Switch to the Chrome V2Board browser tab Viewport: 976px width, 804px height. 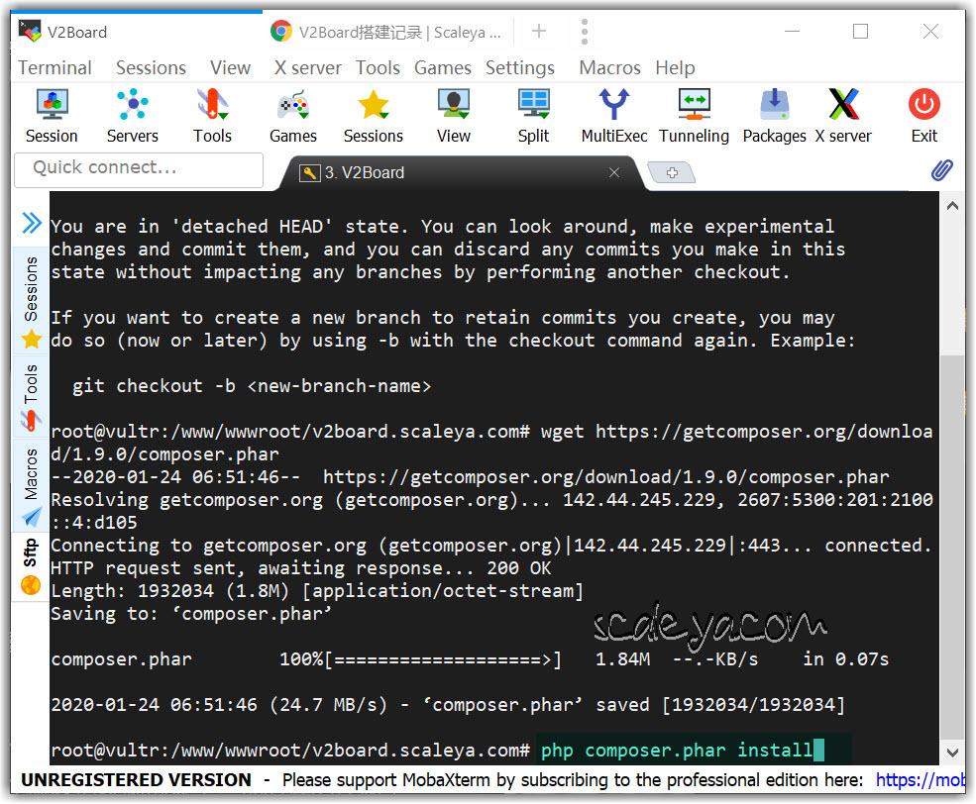386,32
